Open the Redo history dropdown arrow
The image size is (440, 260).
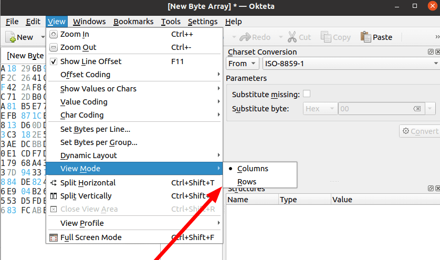[x=280, y=37]
